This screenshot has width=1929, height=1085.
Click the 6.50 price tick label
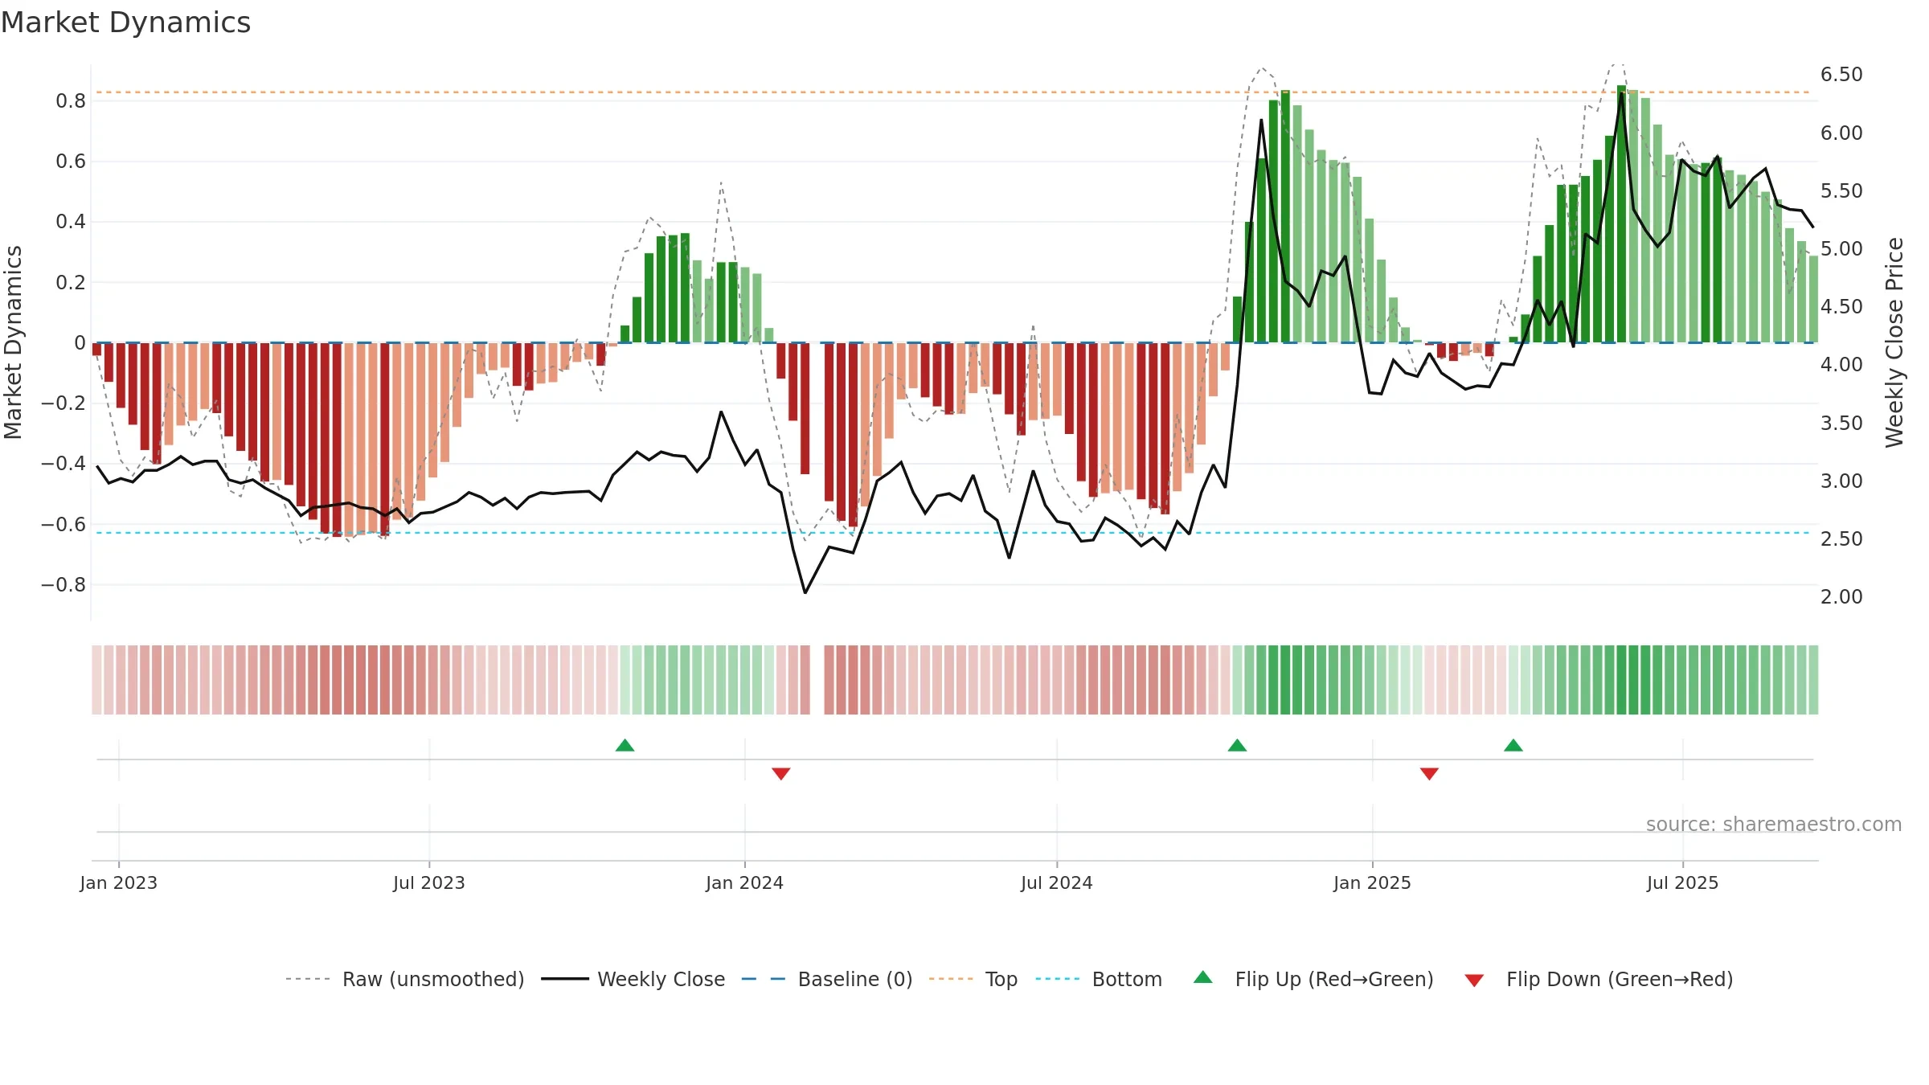(1841, 75)
